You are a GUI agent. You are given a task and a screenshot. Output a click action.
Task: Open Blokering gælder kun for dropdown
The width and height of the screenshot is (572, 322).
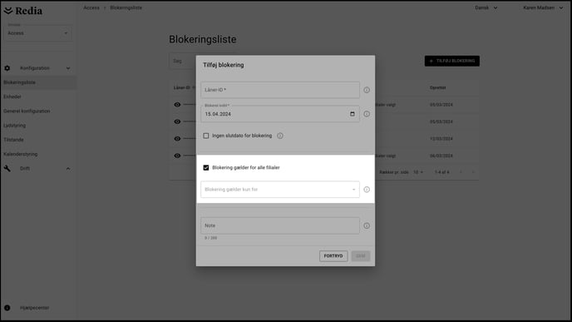point(280,190)
